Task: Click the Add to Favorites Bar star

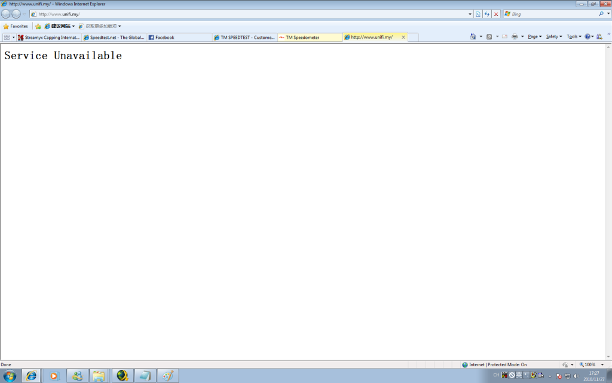Action: pyautogui.click(x=38, y=26)
